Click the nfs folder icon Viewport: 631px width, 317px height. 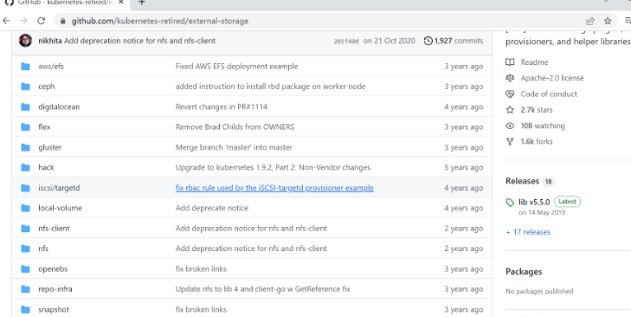(25, 249)
